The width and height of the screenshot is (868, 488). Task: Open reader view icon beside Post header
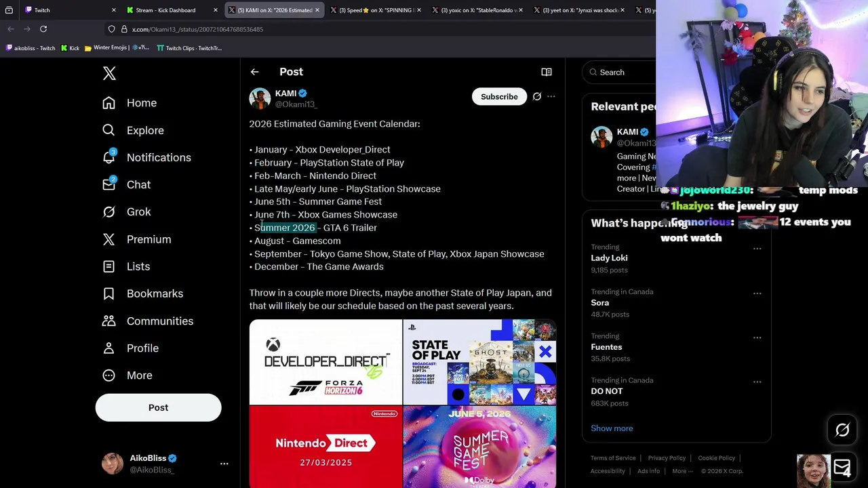click(x=547, y=72)
